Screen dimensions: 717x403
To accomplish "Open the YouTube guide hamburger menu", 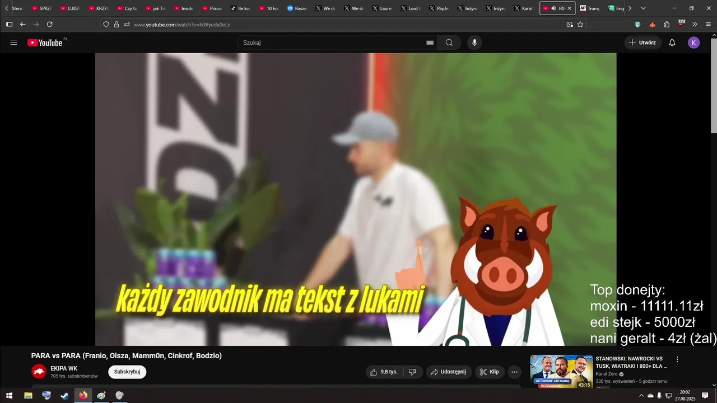I will point(14,43).
